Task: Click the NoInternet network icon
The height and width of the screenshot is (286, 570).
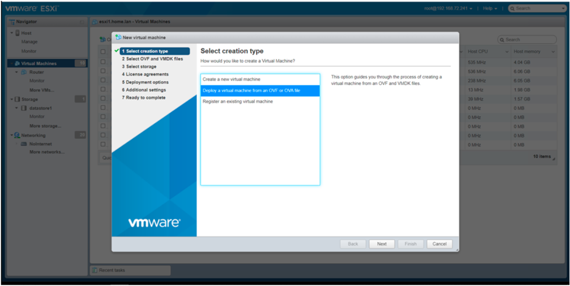Action: 24,144
